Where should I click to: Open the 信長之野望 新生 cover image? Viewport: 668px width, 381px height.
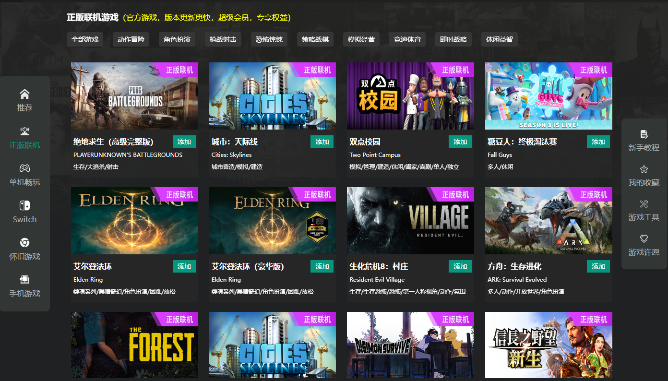tap(549, 345)
